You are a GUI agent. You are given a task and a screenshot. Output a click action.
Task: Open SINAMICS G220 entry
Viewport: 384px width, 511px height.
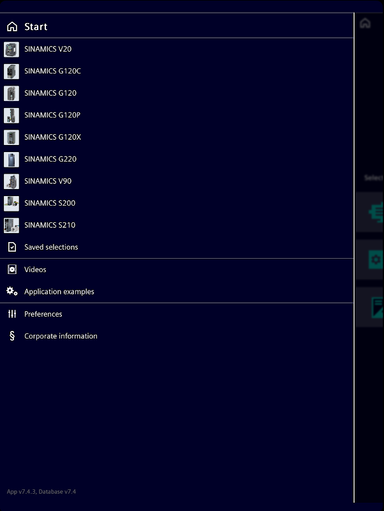click(x=50, y=159)
